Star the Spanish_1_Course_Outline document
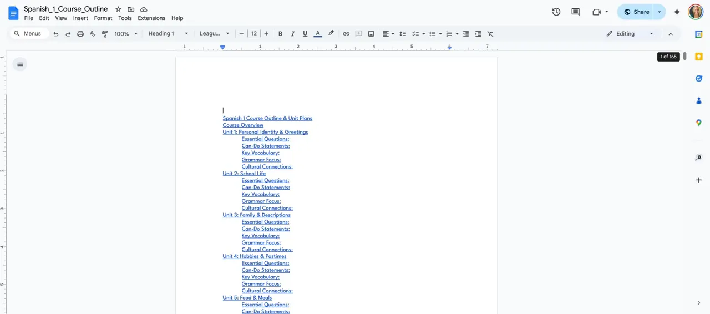This screenshot has width=710, height=314. (118, 9)
